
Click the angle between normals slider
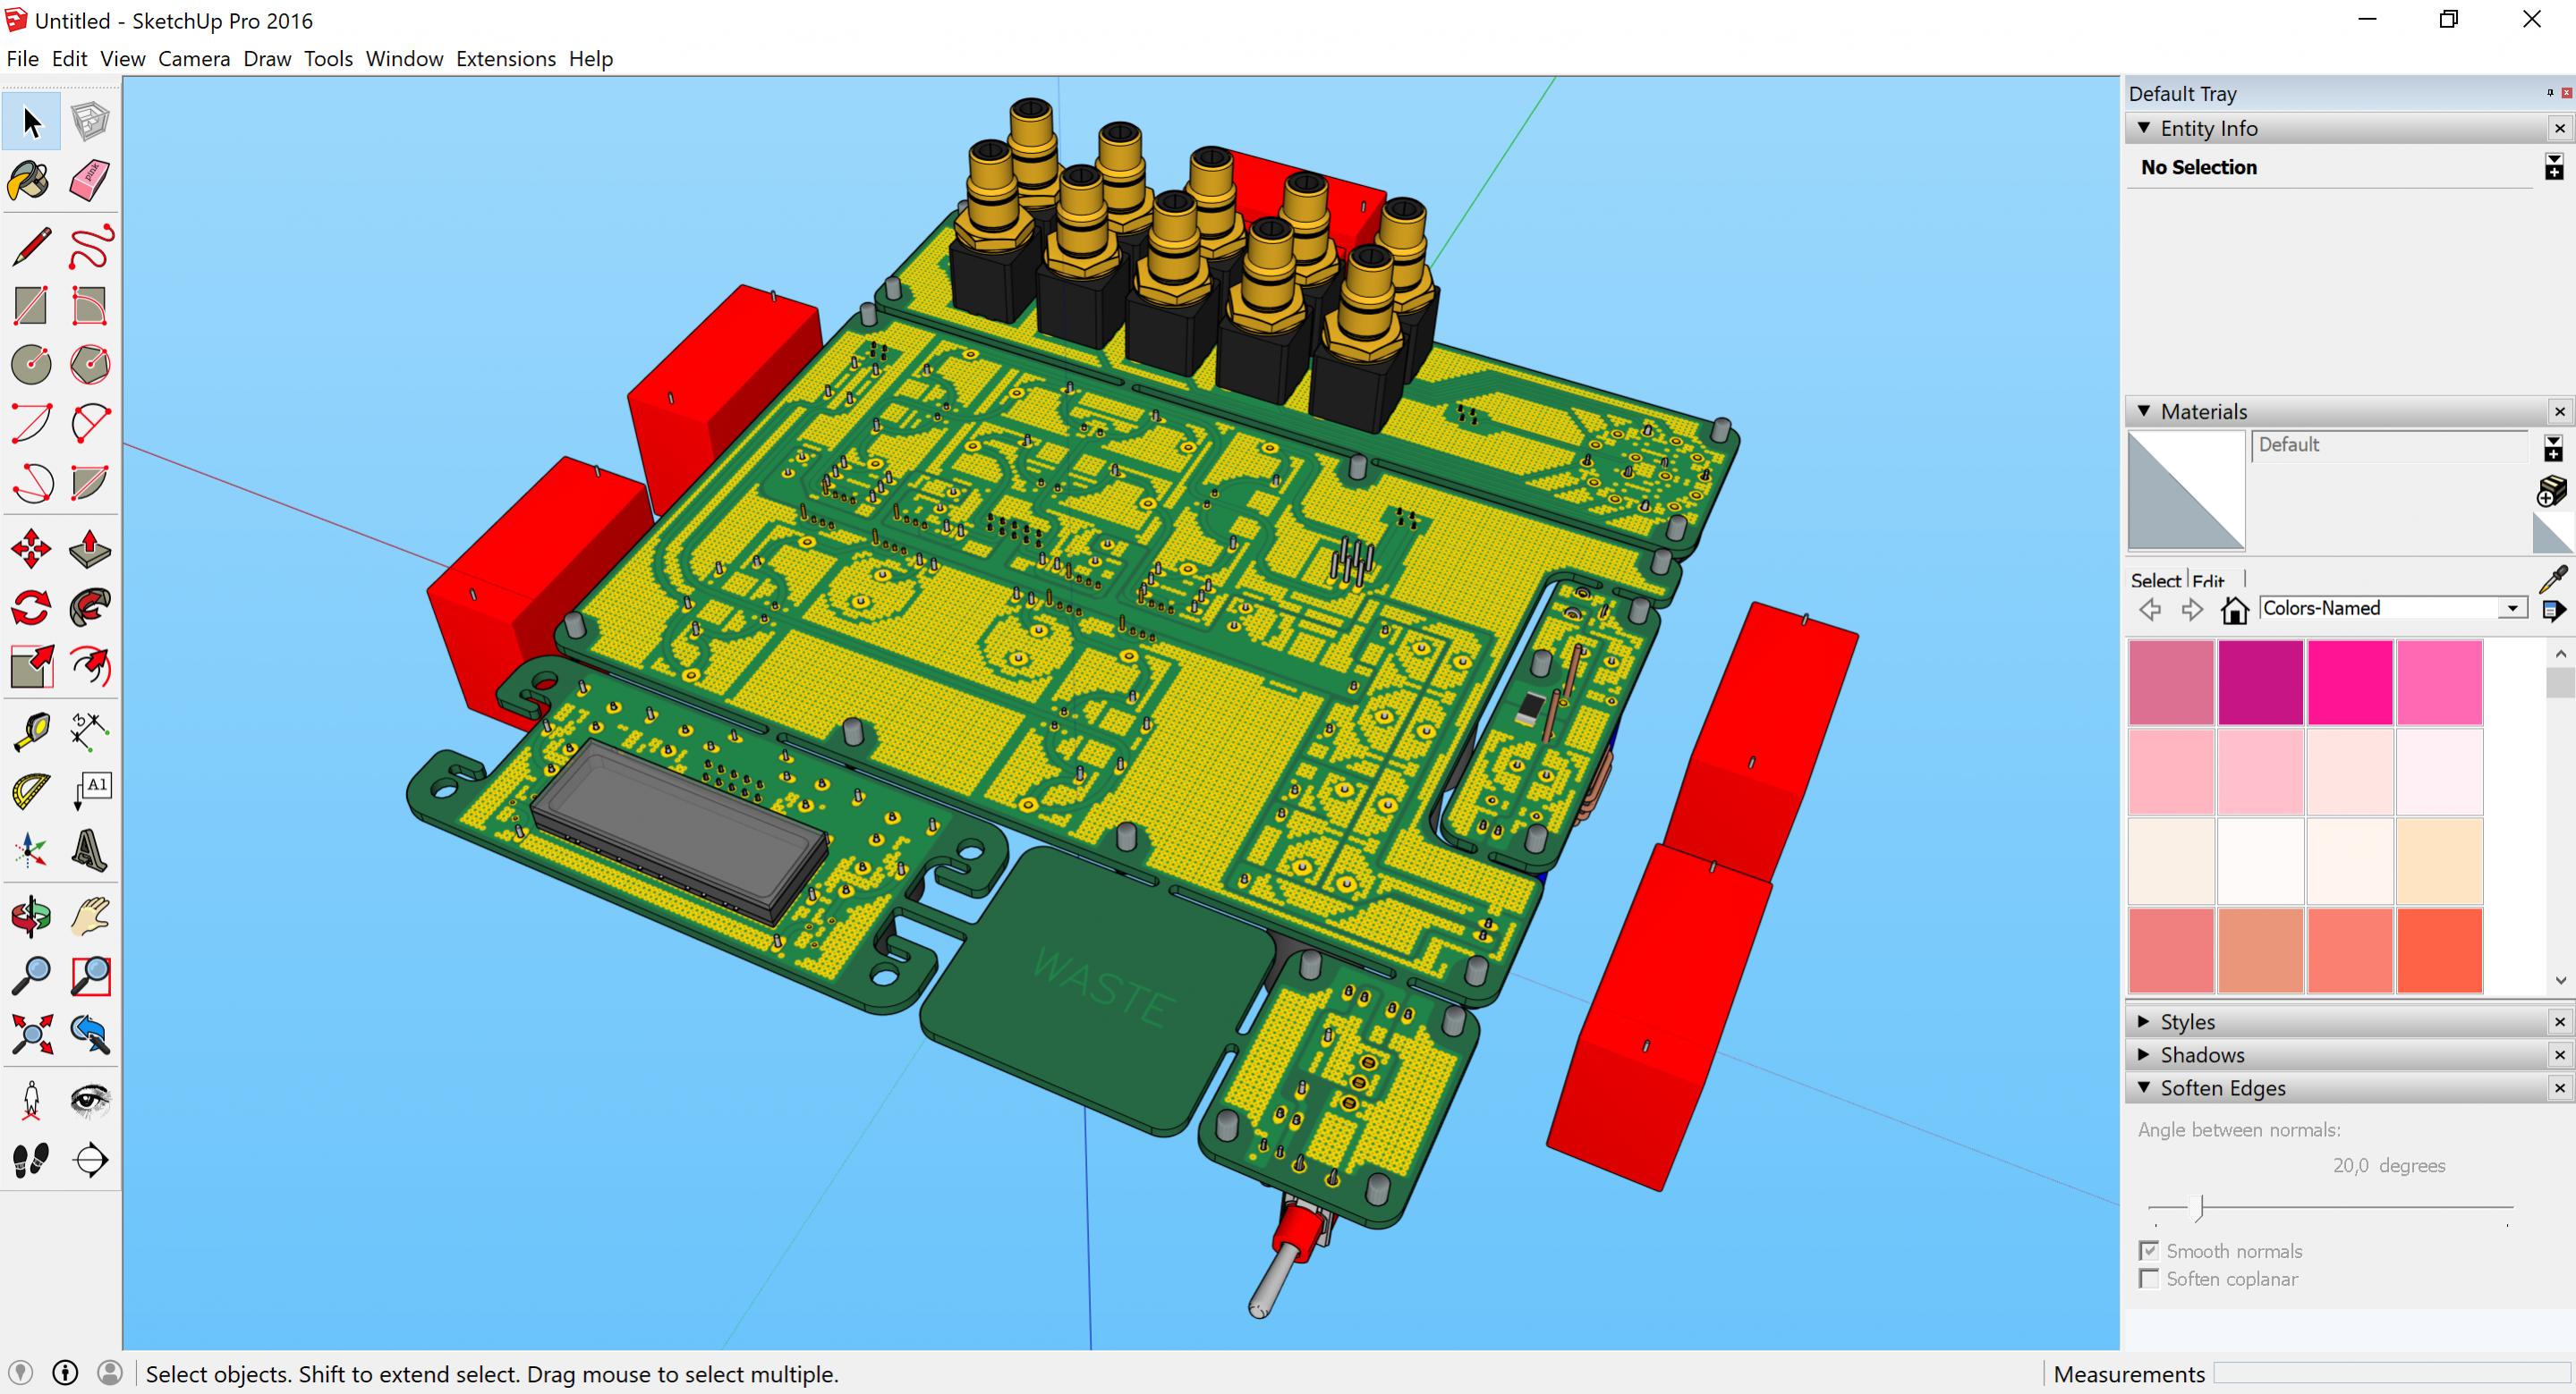[x=2330, y=1208]
